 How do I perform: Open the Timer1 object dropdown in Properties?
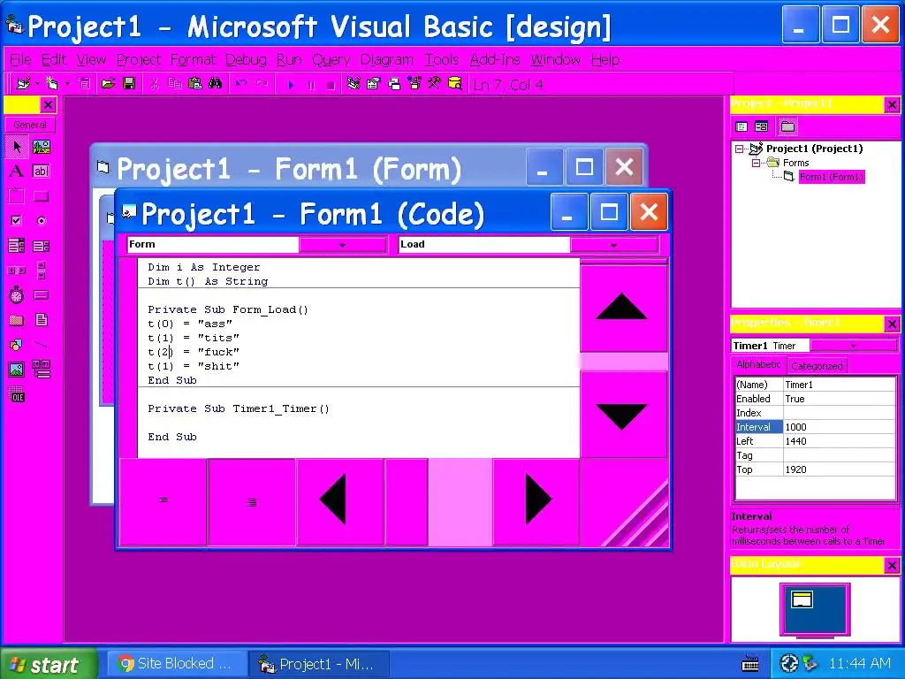tap(853, 346)
